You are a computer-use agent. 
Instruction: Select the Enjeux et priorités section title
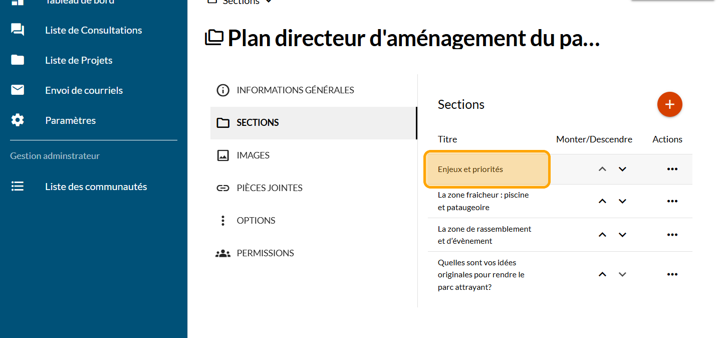(x=470, y=170)
